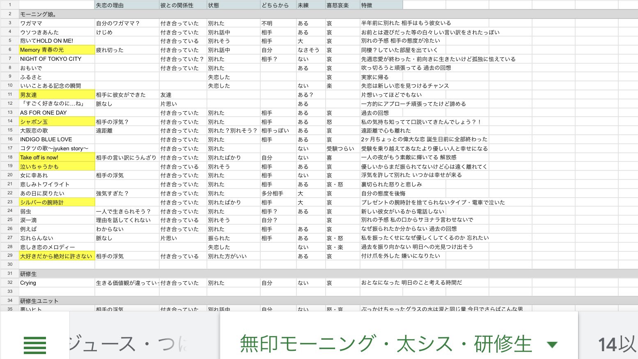Select the 失恋は新しい恋を見つけるチャンス cell
This screenshot has height=359, width=638.
(405, 86)
